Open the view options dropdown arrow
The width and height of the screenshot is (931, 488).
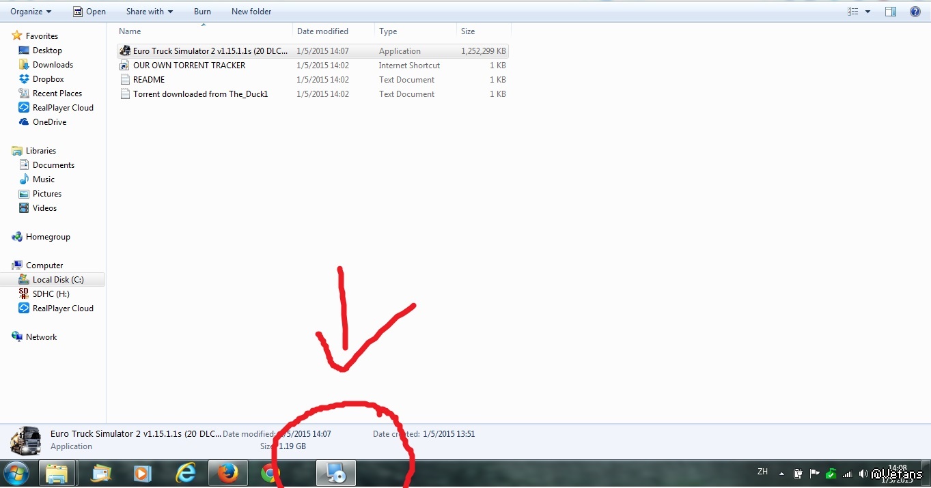tap(868, 12)
